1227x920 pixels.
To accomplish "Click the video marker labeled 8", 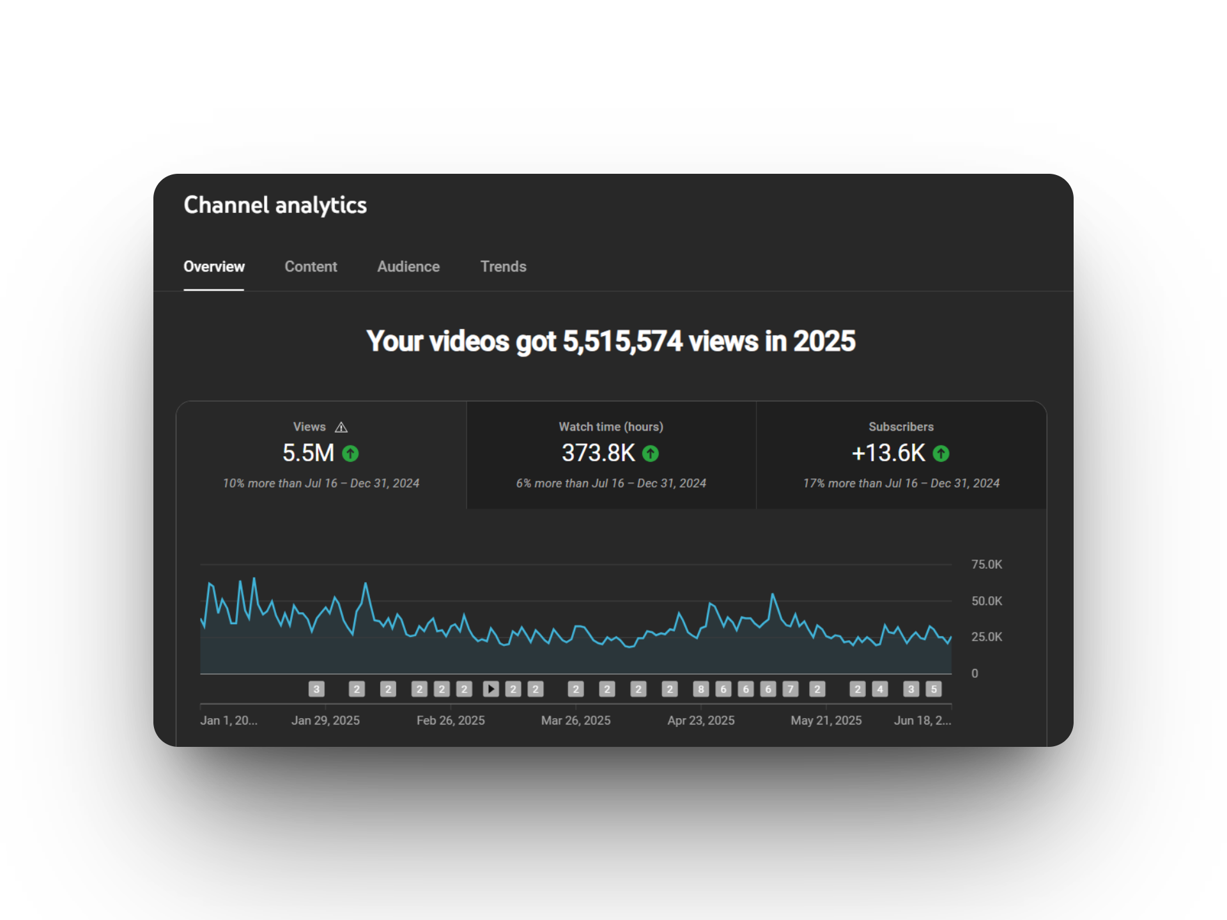I will click(701, 689).
